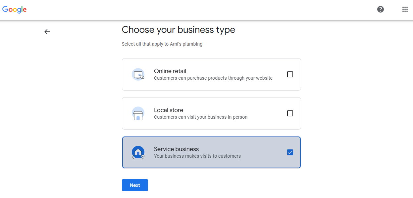Screen dimensions: 413x198
Task: Open the Google apps grid launcher
Action: pos(405,9)
